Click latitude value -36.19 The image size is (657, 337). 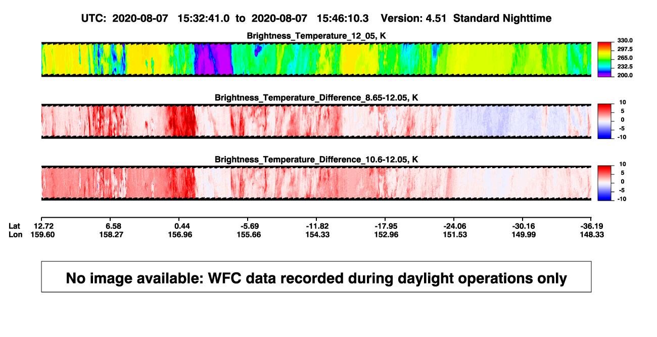point(593,225)
